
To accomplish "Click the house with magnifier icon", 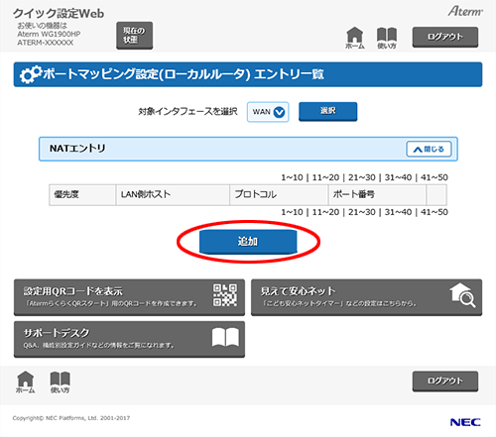I will pos(462,295).
